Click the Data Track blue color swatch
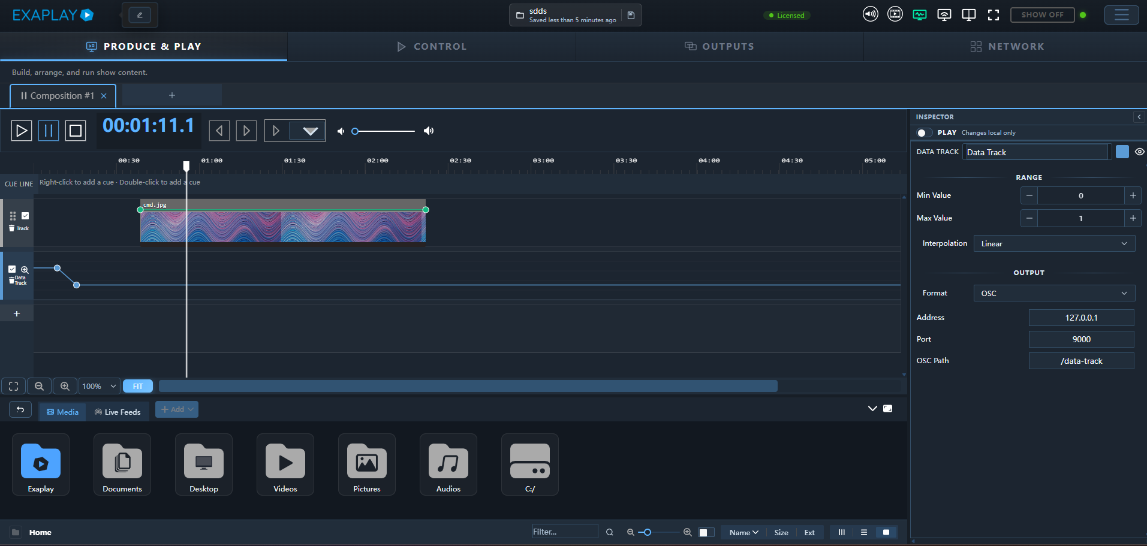Viewport: 1147px width, 546px height. 1122,152
